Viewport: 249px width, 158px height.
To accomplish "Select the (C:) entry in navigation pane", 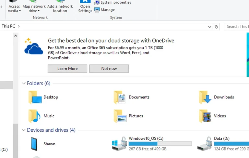I will click(x=4, y=150).
